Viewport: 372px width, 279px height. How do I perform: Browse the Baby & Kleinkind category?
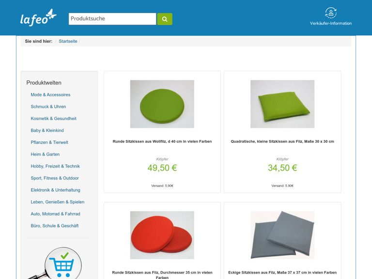click(47, 130)
